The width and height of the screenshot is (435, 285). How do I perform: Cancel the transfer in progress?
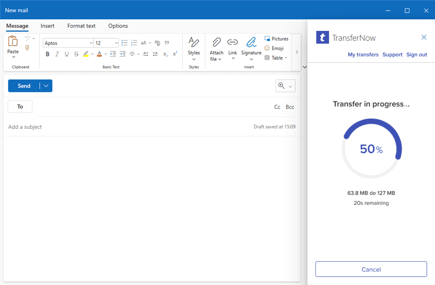(x=371, y=269)
